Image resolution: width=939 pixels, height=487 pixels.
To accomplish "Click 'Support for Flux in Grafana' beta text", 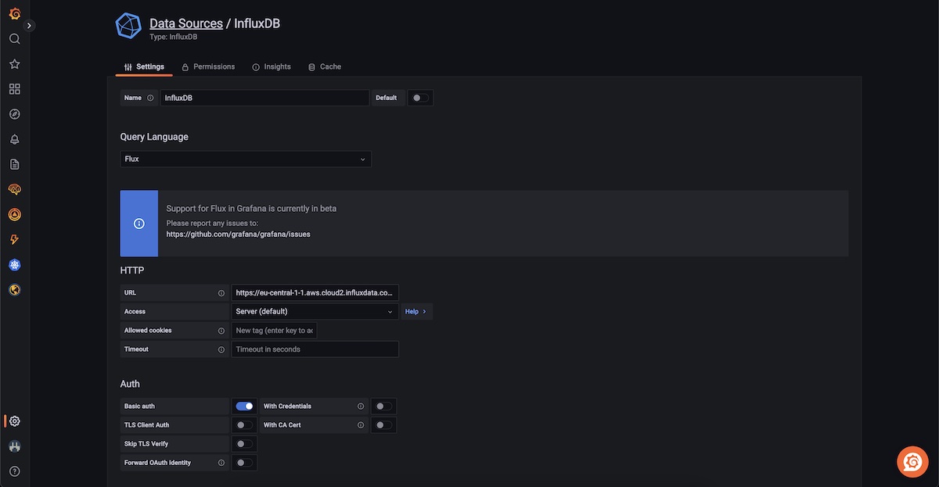I will tap(252, 209).
